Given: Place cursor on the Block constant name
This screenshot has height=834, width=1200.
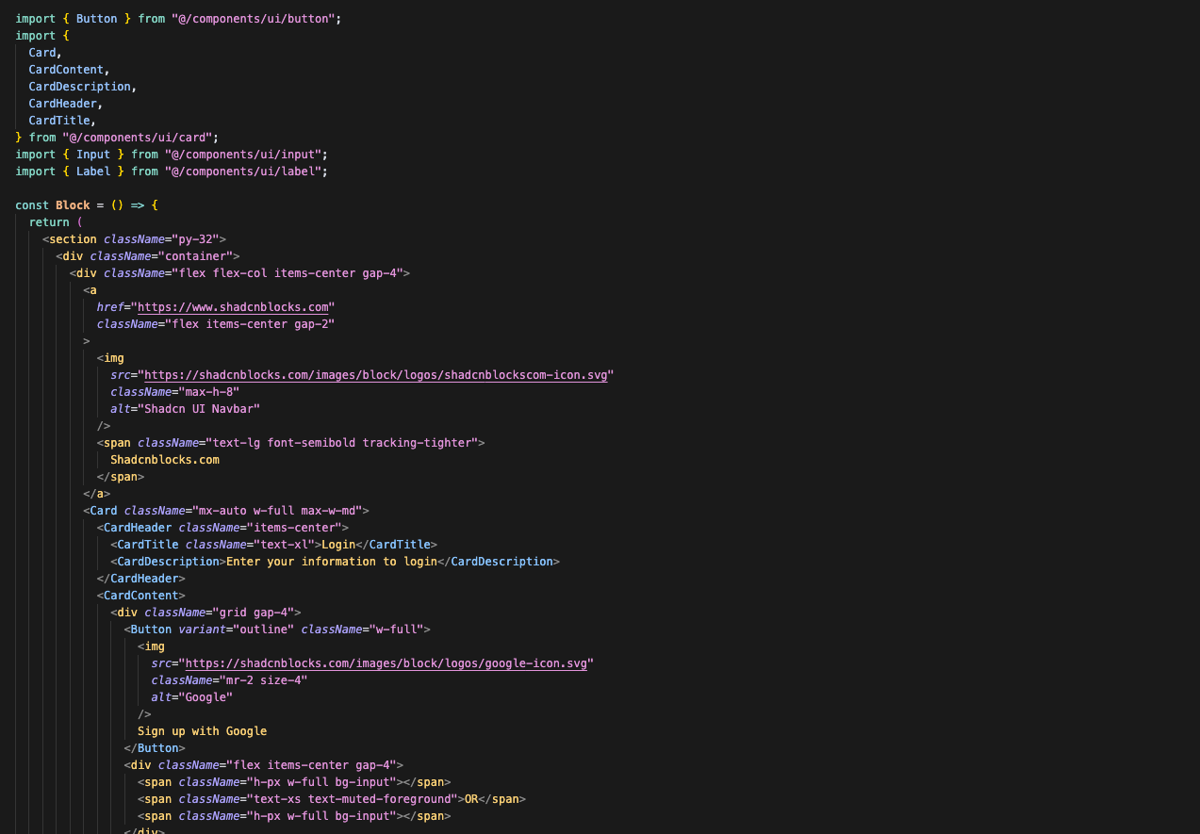Looking at the screenshot, I should click(x=72, y=204).
